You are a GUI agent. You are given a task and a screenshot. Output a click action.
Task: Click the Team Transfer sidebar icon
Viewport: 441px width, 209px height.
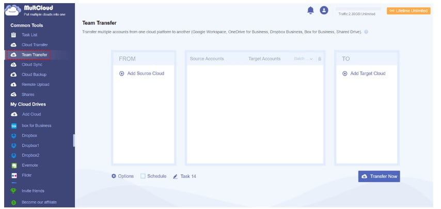[13, 55]
